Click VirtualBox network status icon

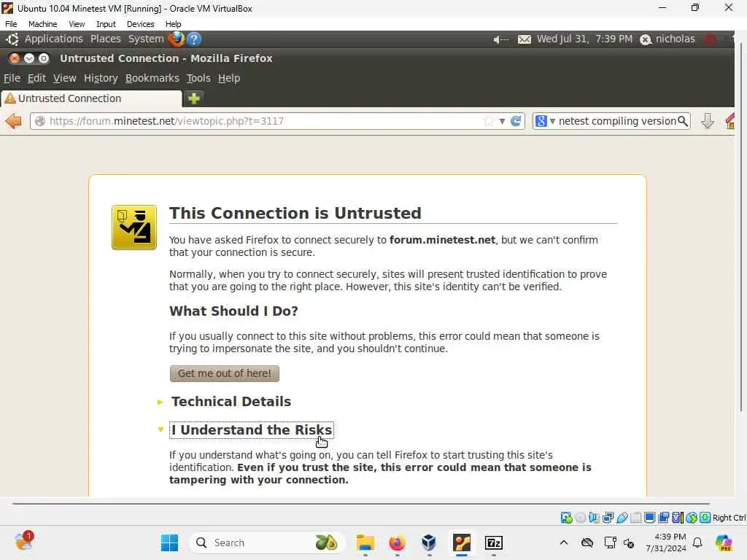[608, 518]
